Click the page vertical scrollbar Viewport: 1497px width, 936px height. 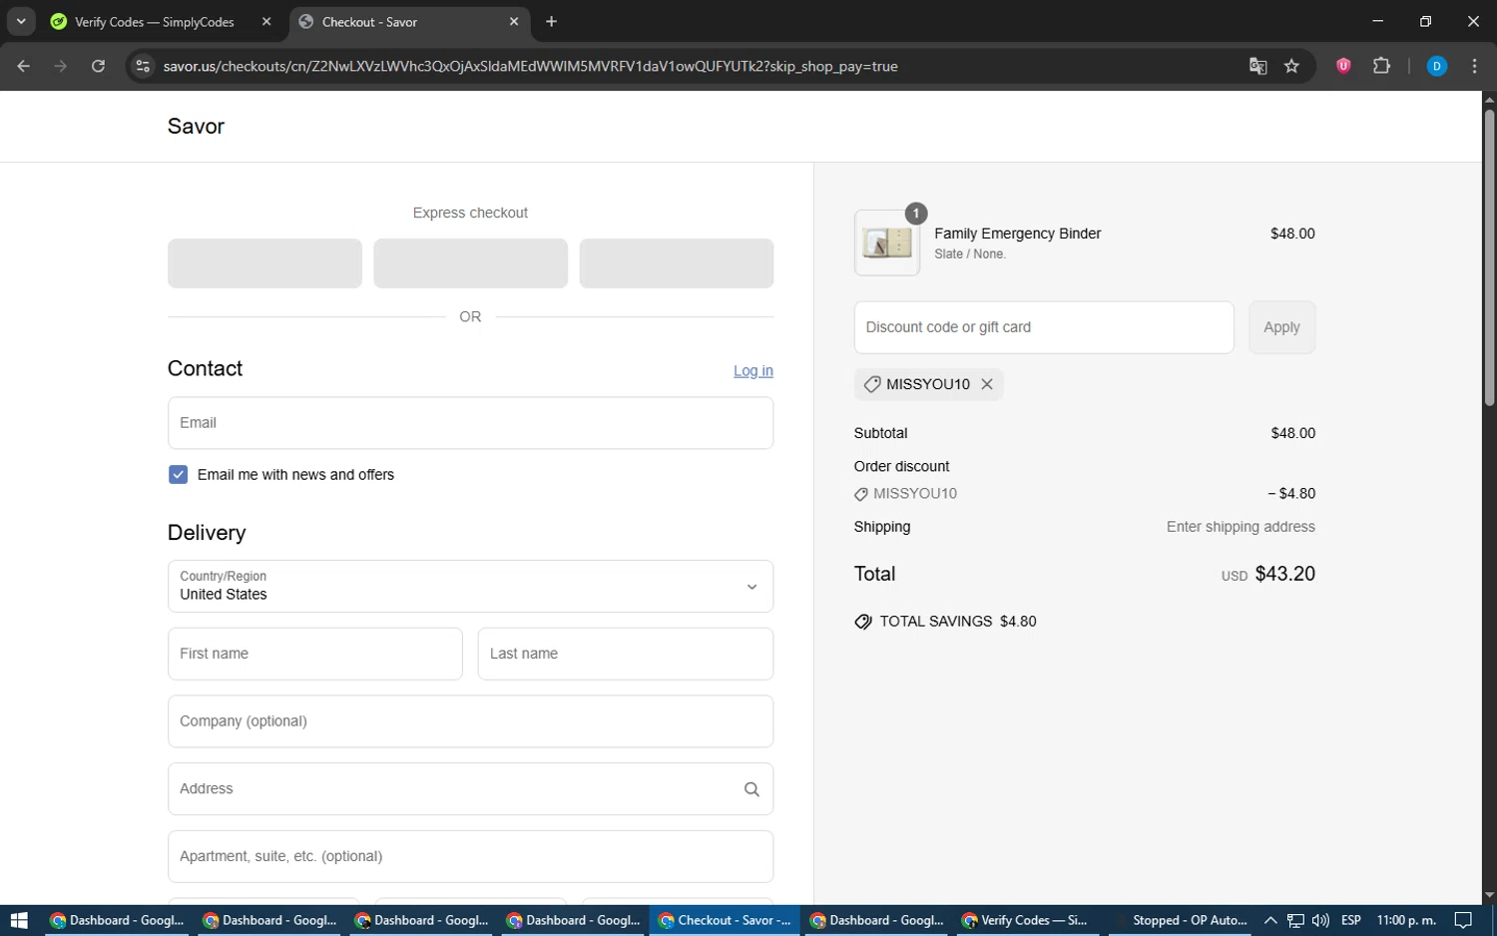(1489, 257)
